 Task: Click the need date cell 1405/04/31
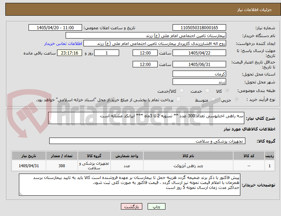click(29, 166)
